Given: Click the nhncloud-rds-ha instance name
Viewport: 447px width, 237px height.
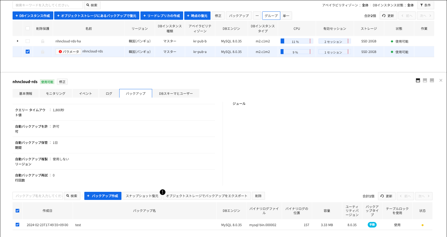Looking at the screenshot, I should pos(68,41).
